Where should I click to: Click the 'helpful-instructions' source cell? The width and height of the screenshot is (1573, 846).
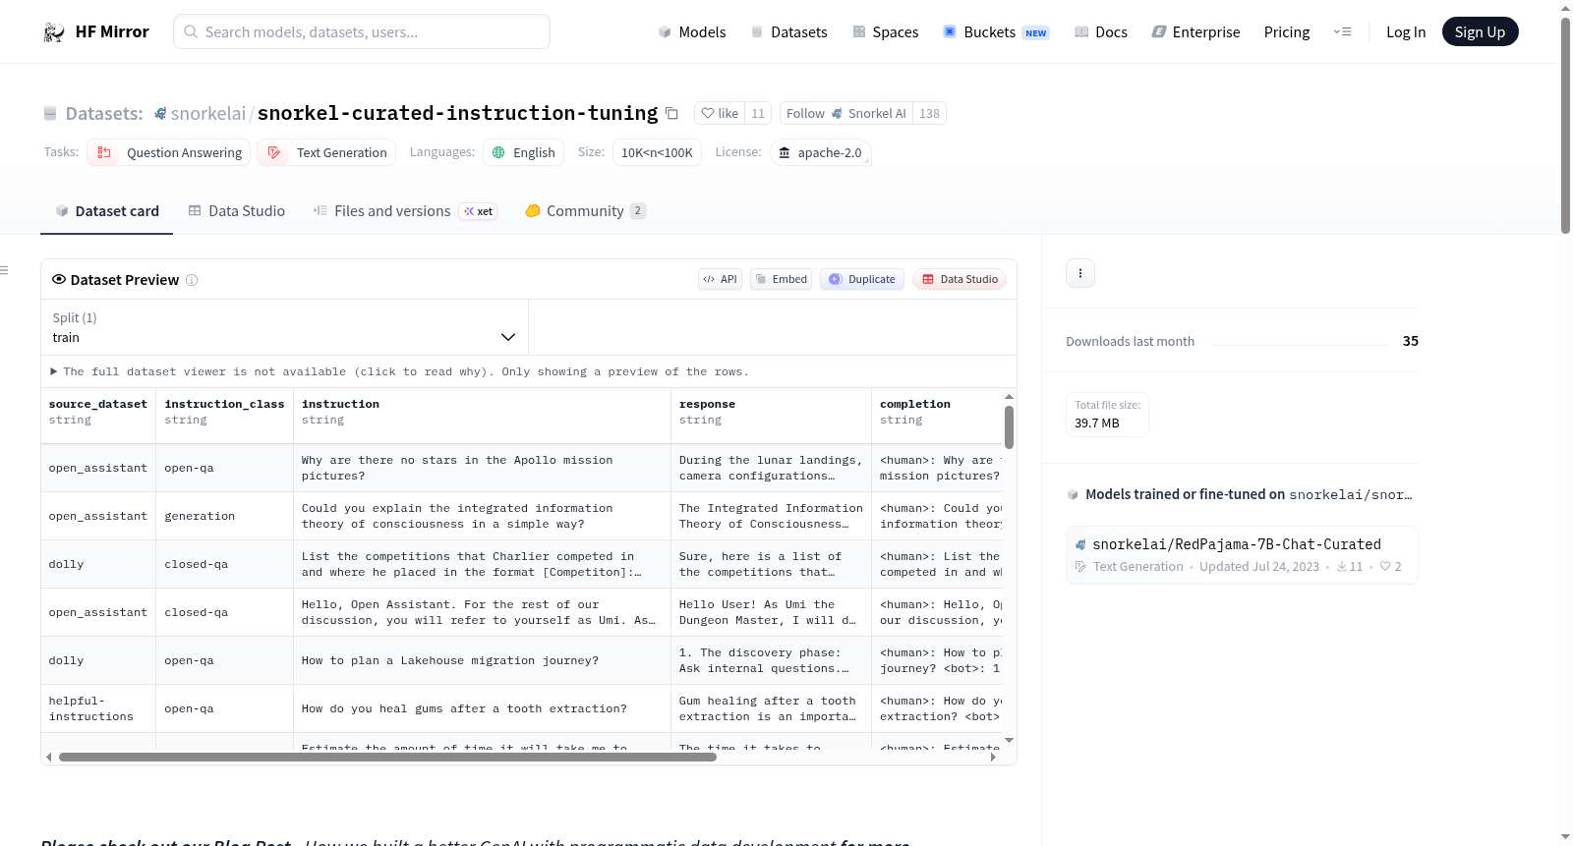click(x=98, y=709)
